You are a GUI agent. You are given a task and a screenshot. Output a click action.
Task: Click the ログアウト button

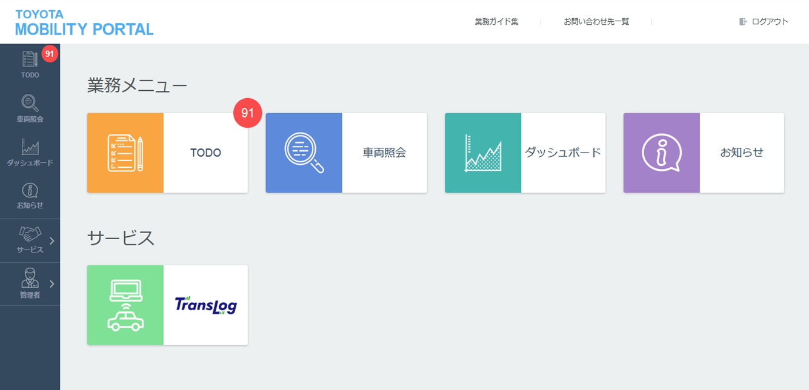click(764, 22)
